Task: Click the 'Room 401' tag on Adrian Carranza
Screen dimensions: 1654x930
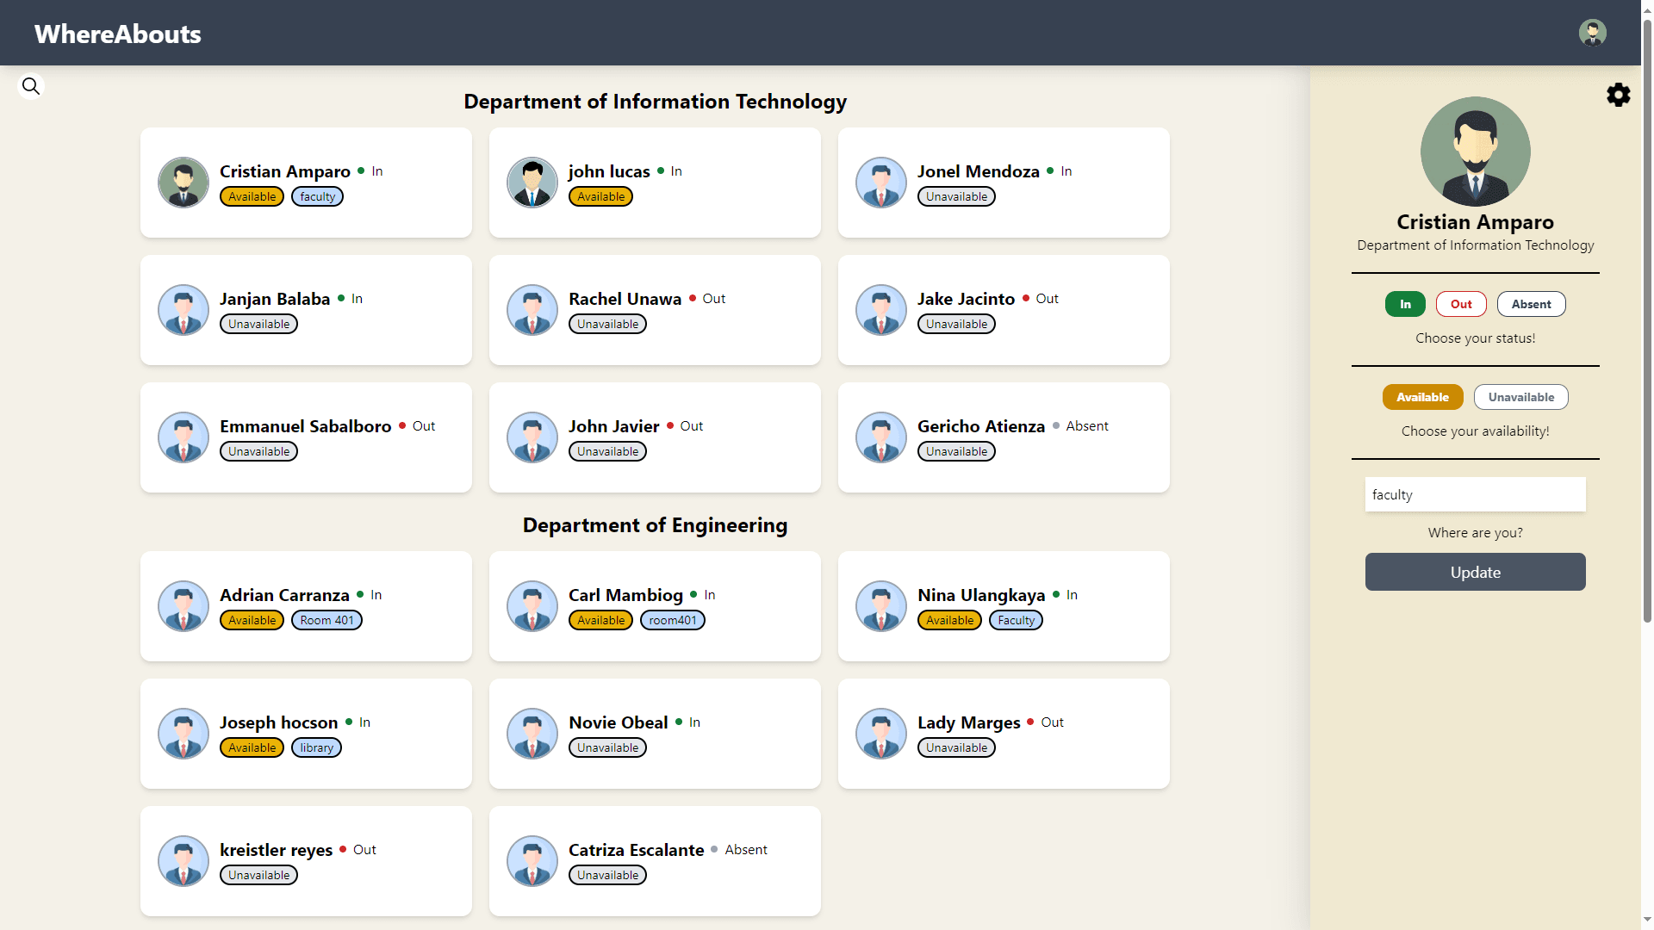Action: coord(326,620)
